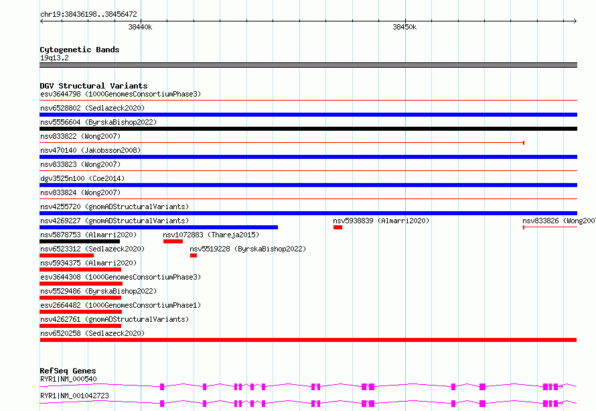Click the nsv5556604 black variant bar

[308, 129]
